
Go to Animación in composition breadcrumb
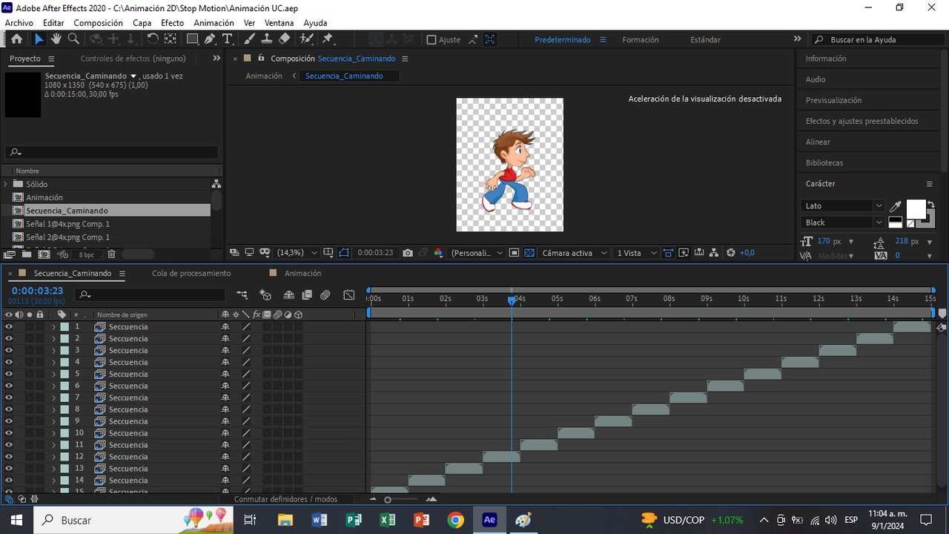click(x=264, y=76)
